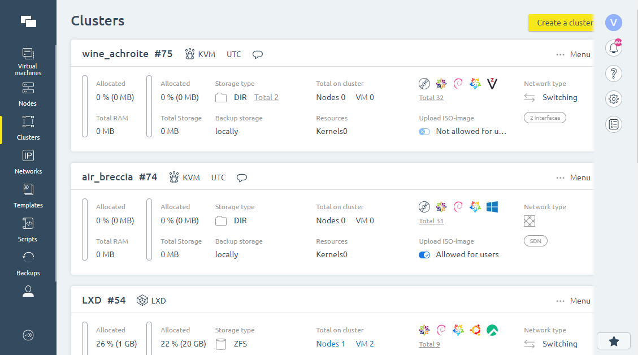Click the comment icon for air_breccia
This screenshot has height=355, width=638.
click(242, 177)
